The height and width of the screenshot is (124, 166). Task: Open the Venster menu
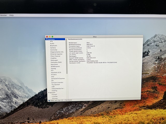[x=3, y=15]
